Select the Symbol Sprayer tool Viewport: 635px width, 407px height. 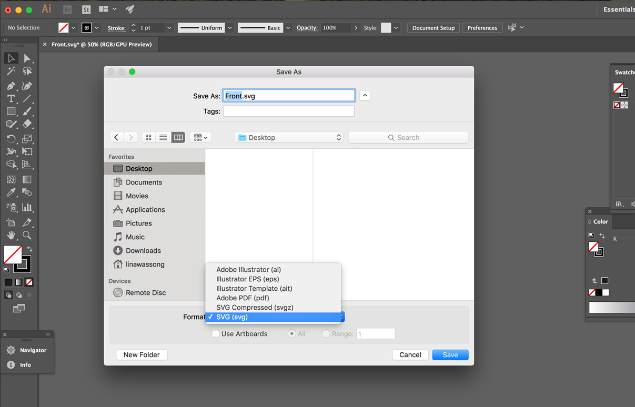[x=11, y=207]
